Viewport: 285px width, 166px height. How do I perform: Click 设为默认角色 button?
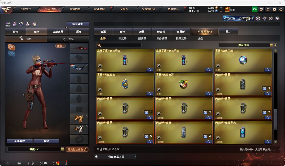77,149
